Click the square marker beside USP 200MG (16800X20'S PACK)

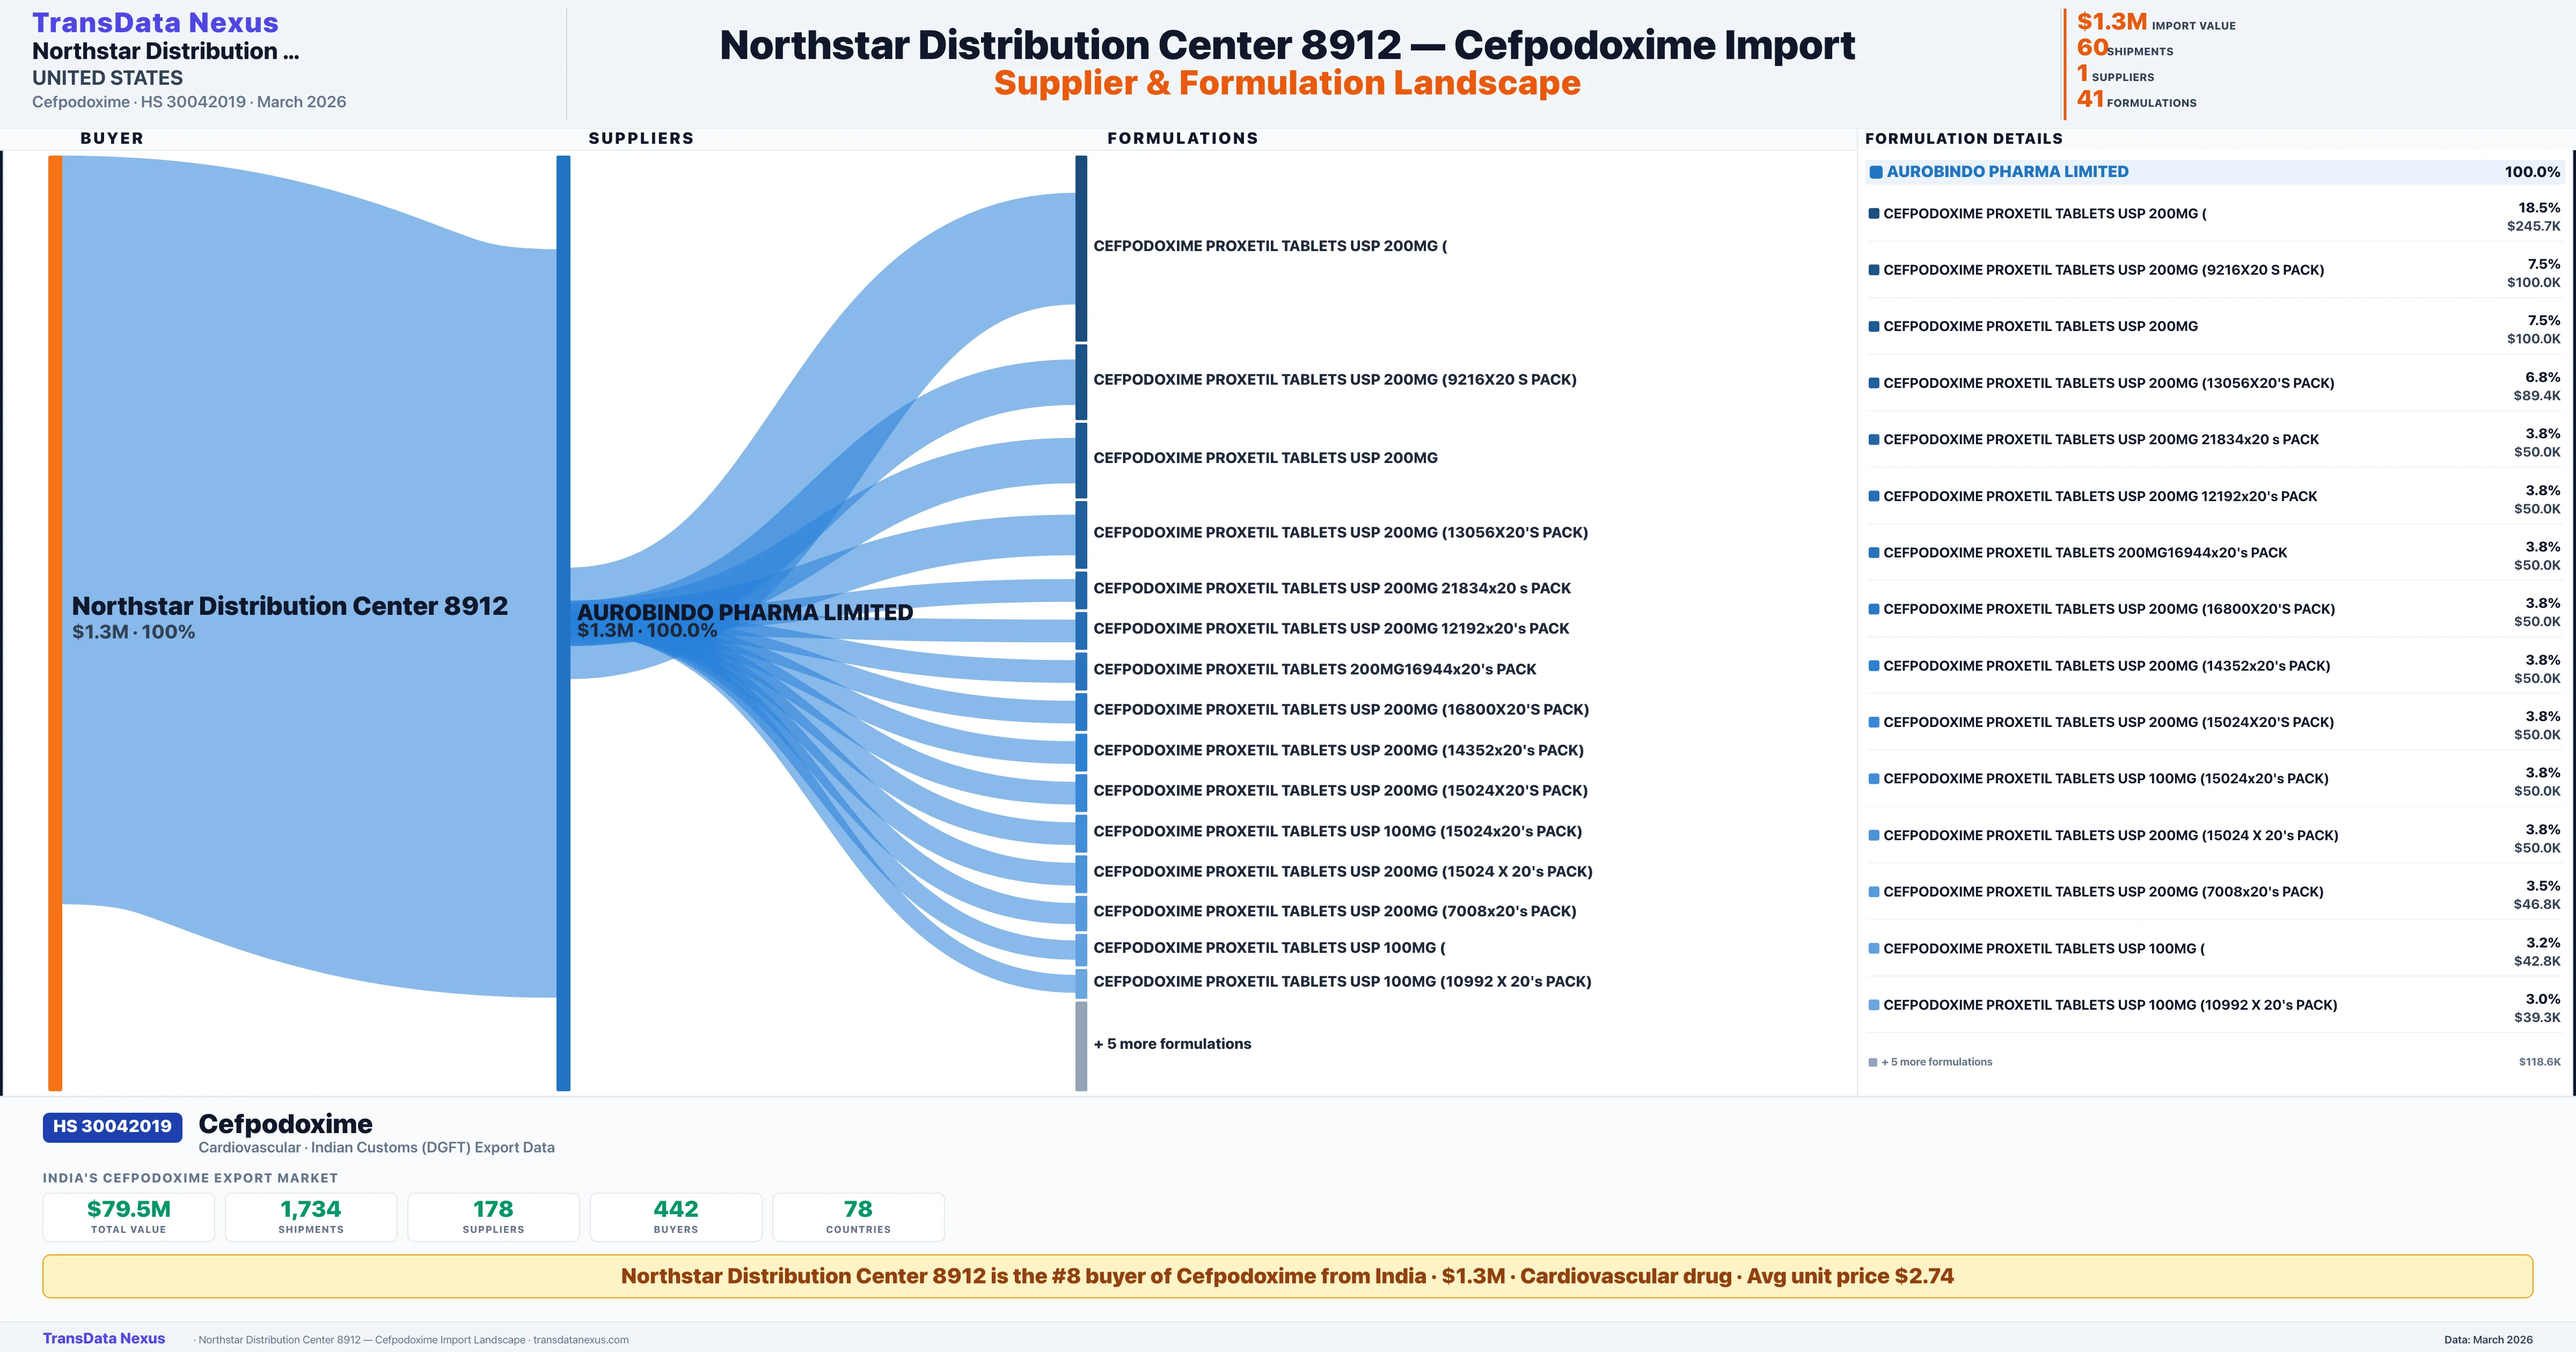[1874, 608]
